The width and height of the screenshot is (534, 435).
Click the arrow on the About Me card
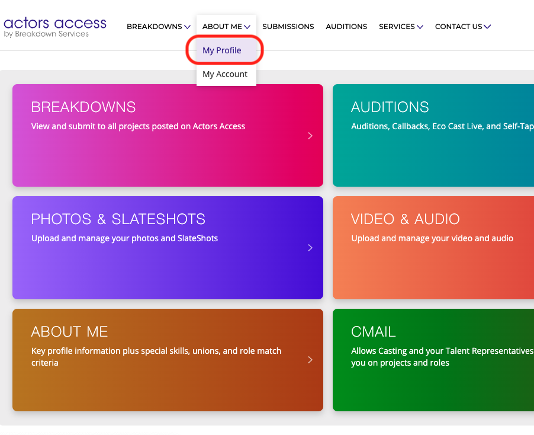pyautogui.click(x=310, y=360)
